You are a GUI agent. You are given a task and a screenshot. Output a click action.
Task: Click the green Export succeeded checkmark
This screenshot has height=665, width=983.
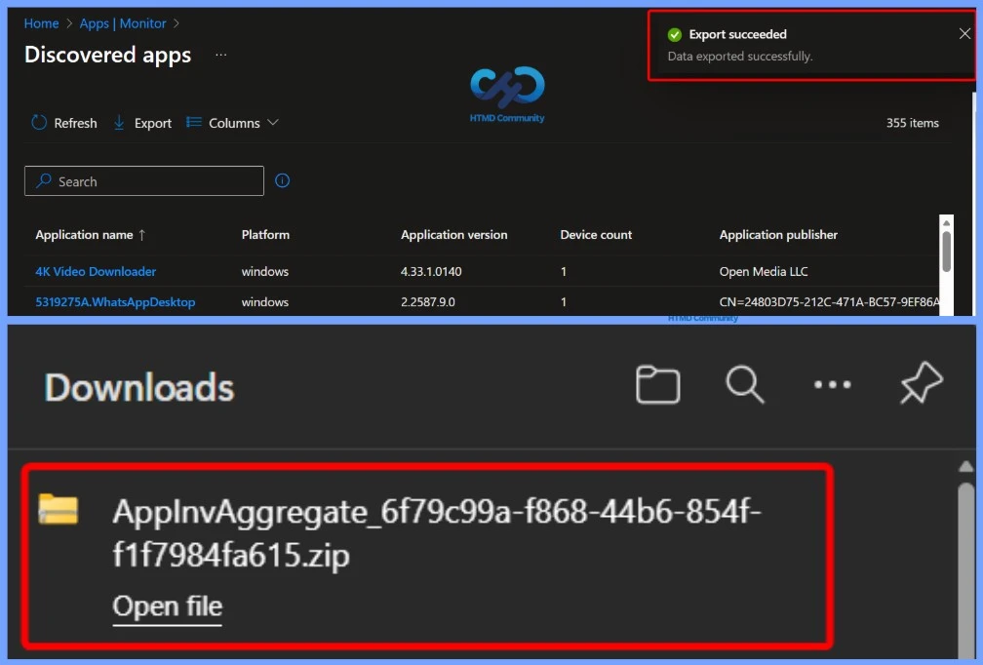[674, 34]
